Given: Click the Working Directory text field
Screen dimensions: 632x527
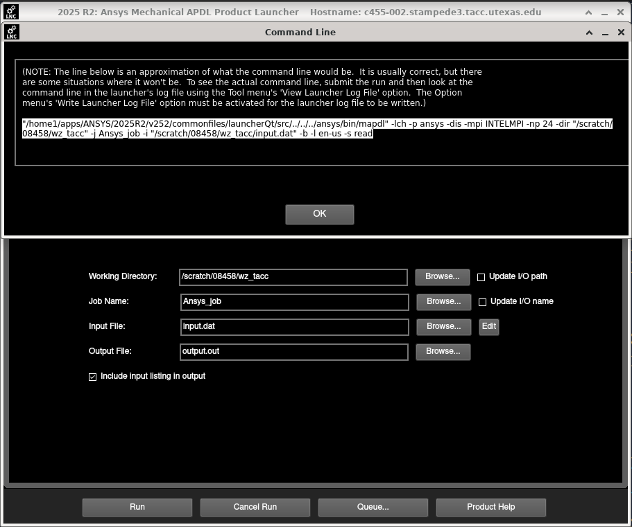Looking at the screenshot, I should (x=293, y=277).
